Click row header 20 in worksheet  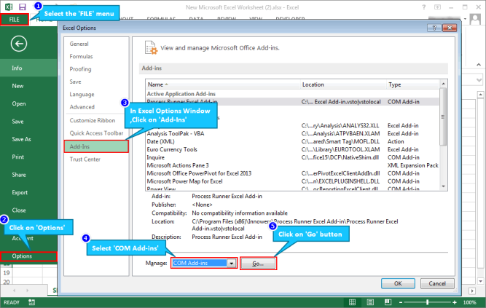click(x=7, y=282)
